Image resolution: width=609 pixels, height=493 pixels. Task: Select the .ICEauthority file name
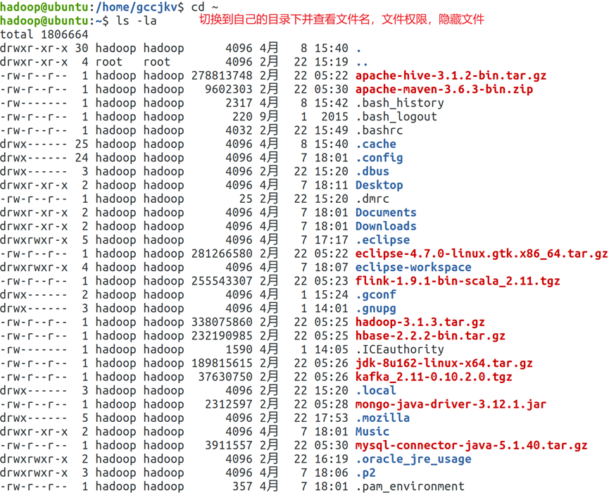pos(400,349)
